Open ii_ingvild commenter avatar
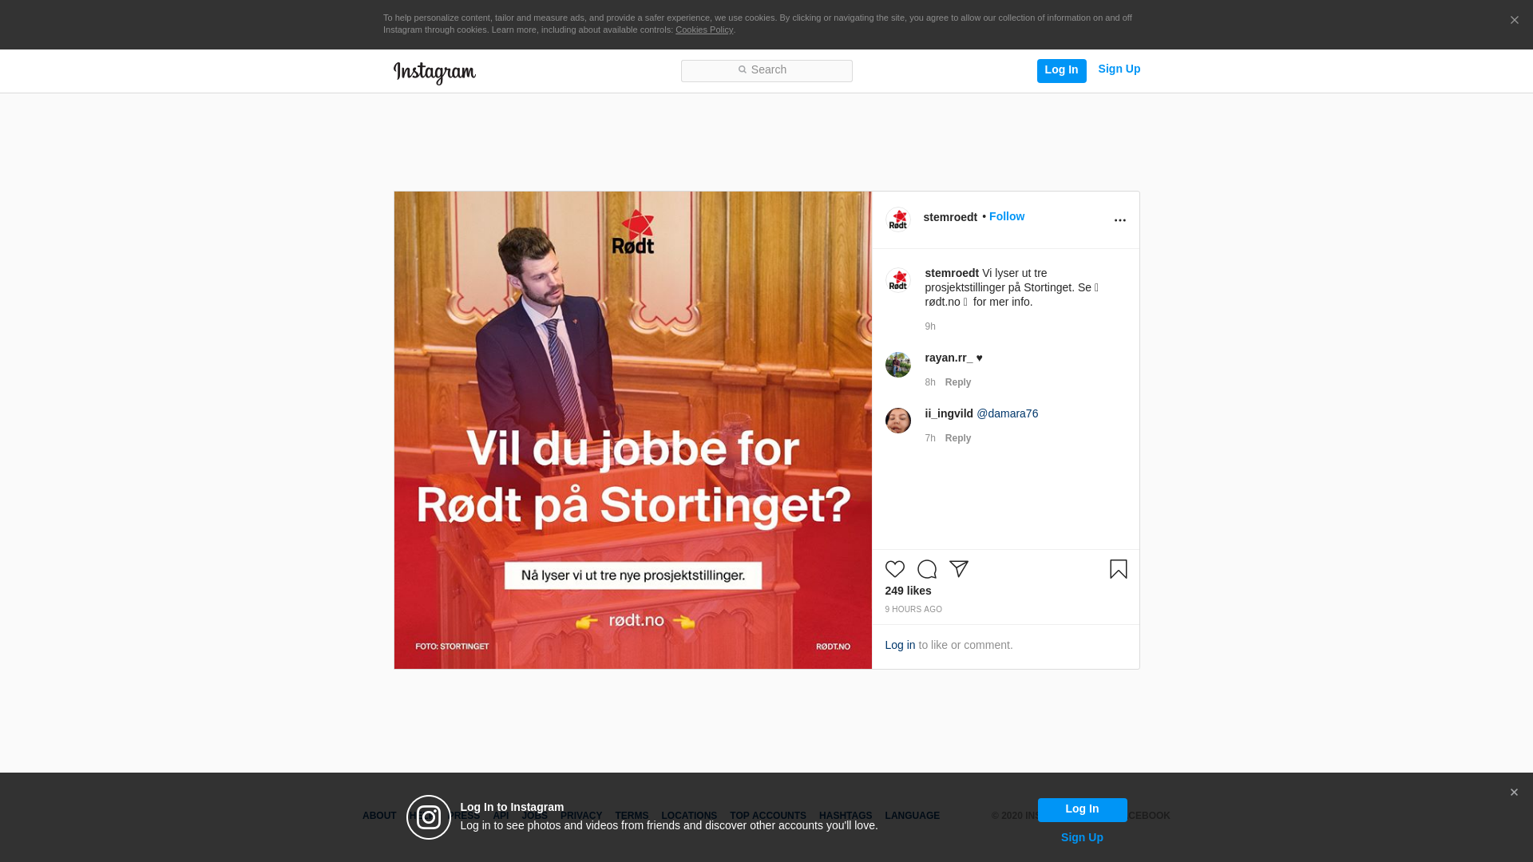The image size is (1533, 862). point(898,421)
